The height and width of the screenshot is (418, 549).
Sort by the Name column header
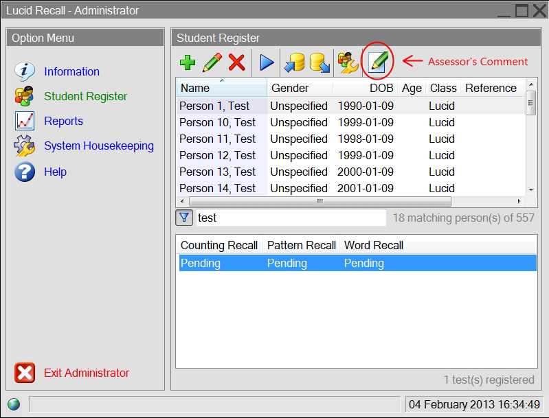(x=222, y=88)
